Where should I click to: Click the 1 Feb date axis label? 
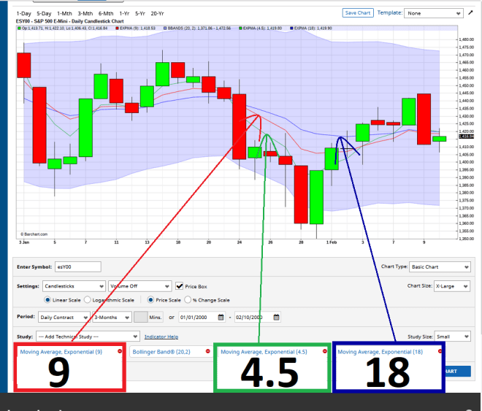(332, 242)
